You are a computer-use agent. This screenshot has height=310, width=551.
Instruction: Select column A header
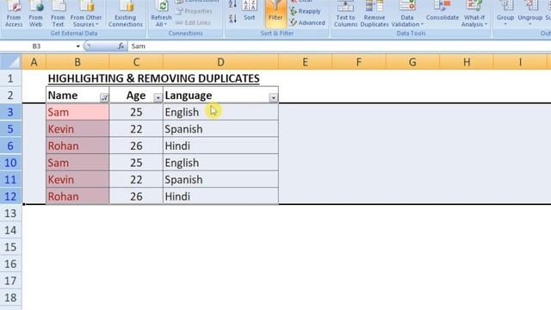pyautogui.click(x=34, y=62)
